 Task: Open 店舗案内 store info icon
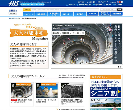(105, 5)
